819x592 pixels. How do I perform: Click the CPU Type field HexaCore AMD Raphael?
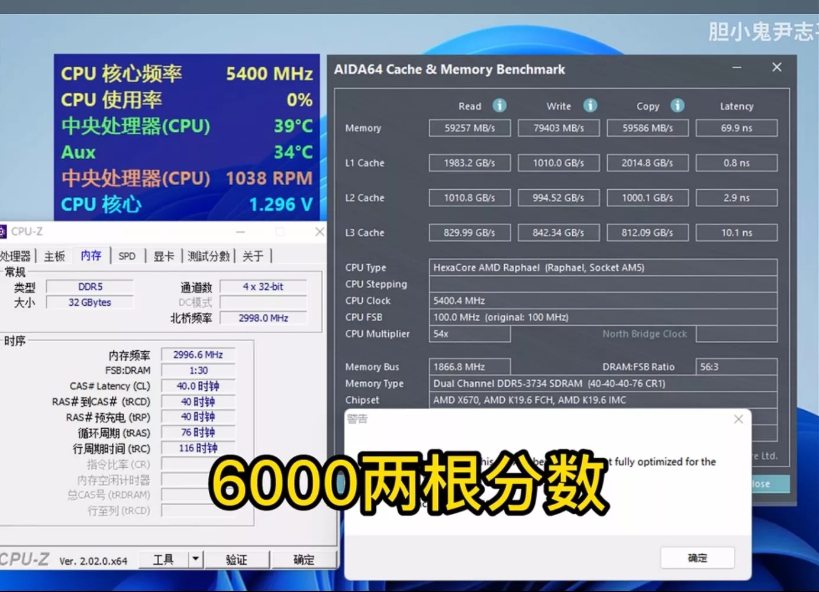603,267
